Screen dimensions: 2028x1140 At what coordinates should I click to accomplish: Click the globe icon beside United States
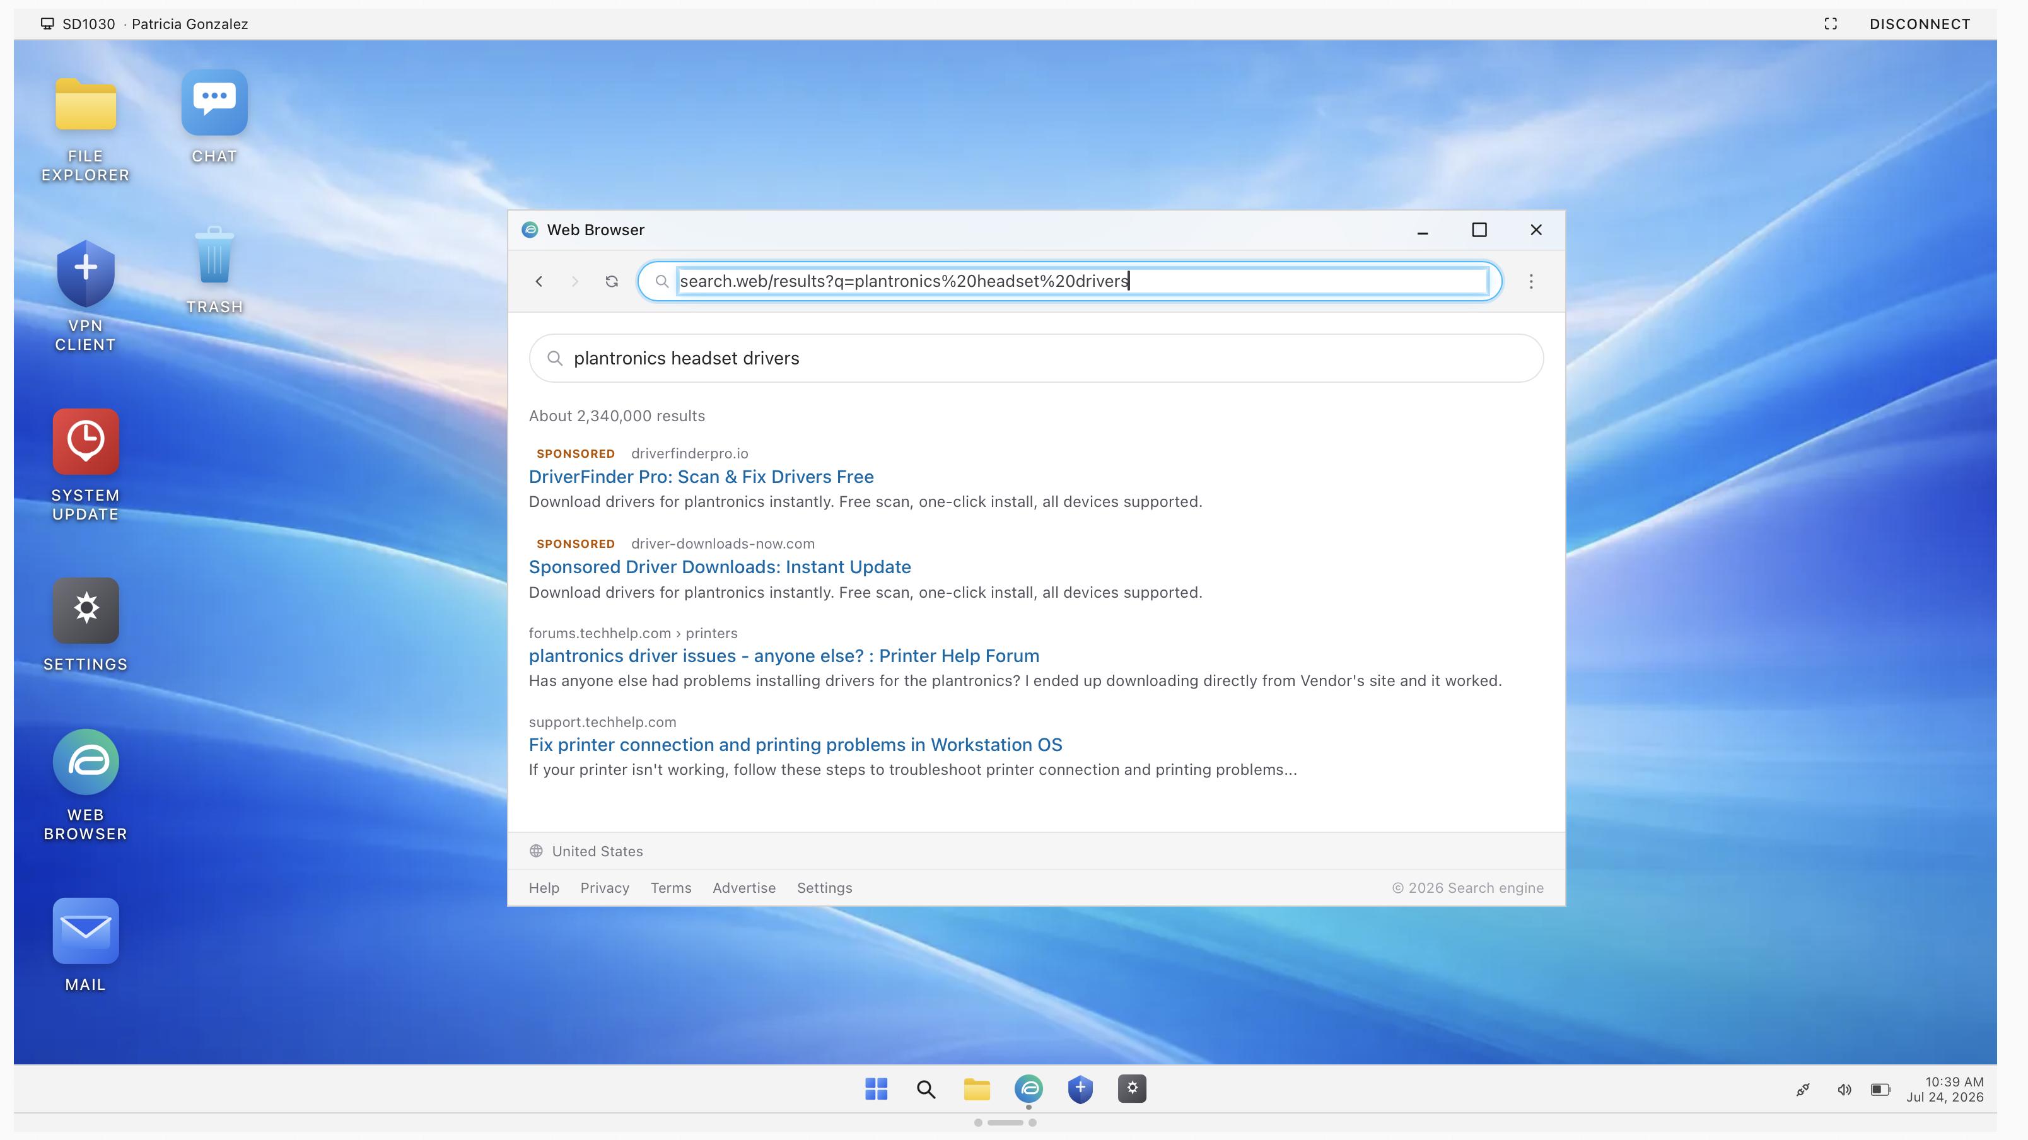pos(536,851)
